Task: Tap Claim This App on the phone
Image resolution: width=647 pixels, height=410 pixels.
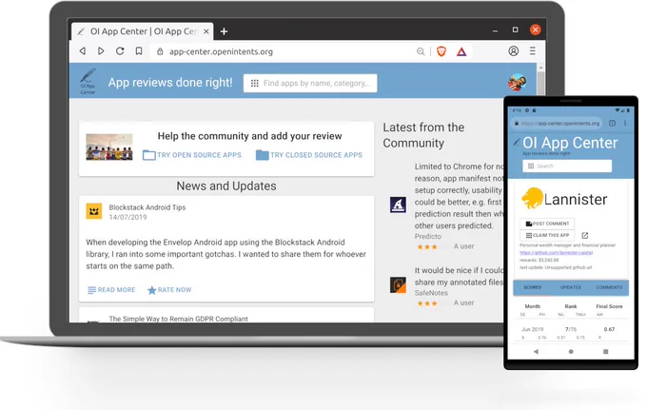Action: click(547, 235)
